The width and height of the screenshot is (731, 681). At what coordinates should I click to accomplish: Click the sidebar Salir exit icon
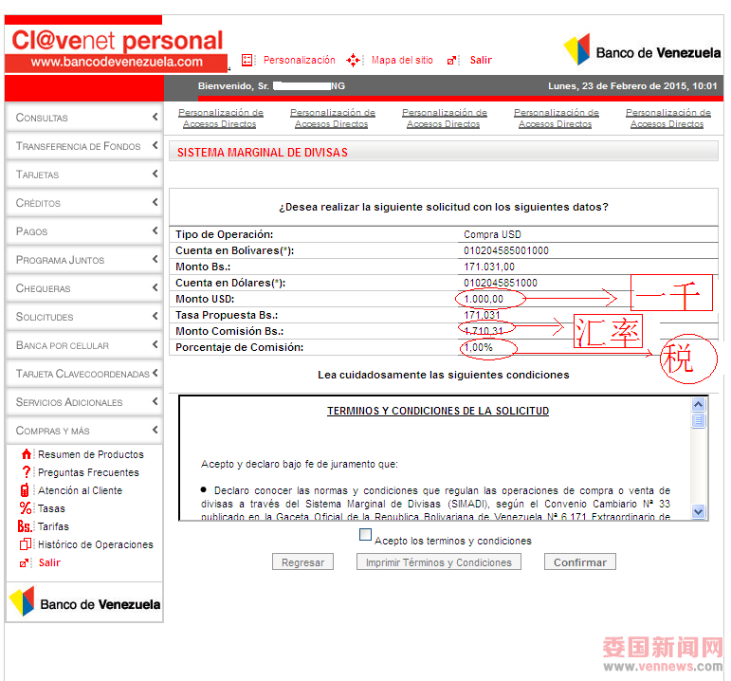tap(24, 563)
